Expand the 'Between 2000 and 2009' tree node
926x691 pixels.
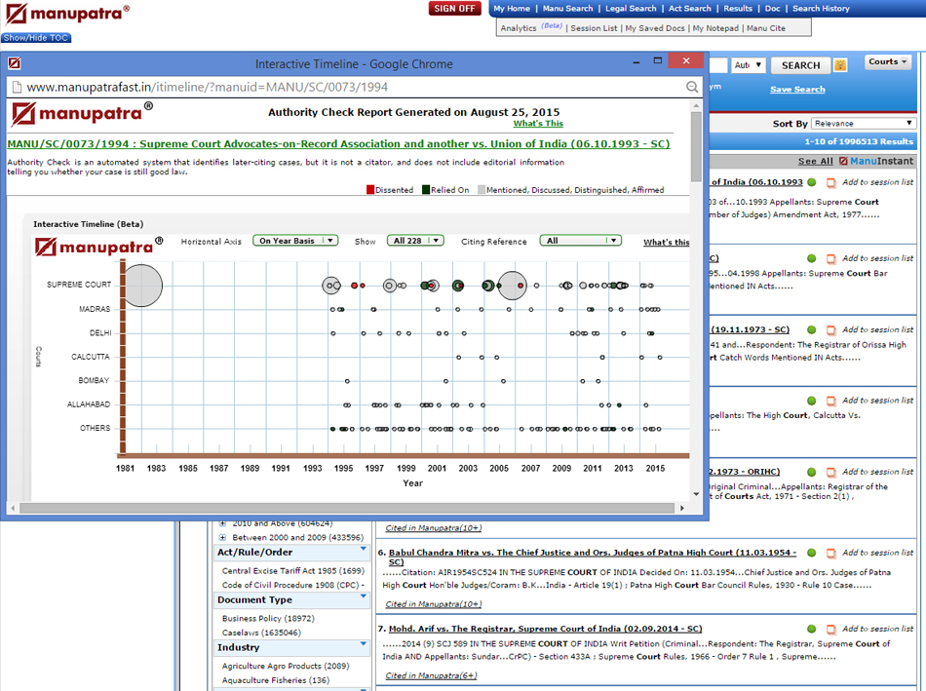[222, 537]
